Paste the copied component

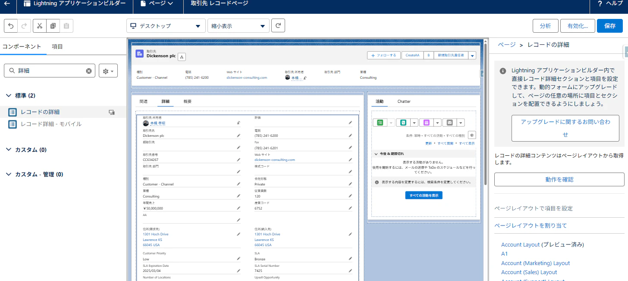[x=66, y=26]
